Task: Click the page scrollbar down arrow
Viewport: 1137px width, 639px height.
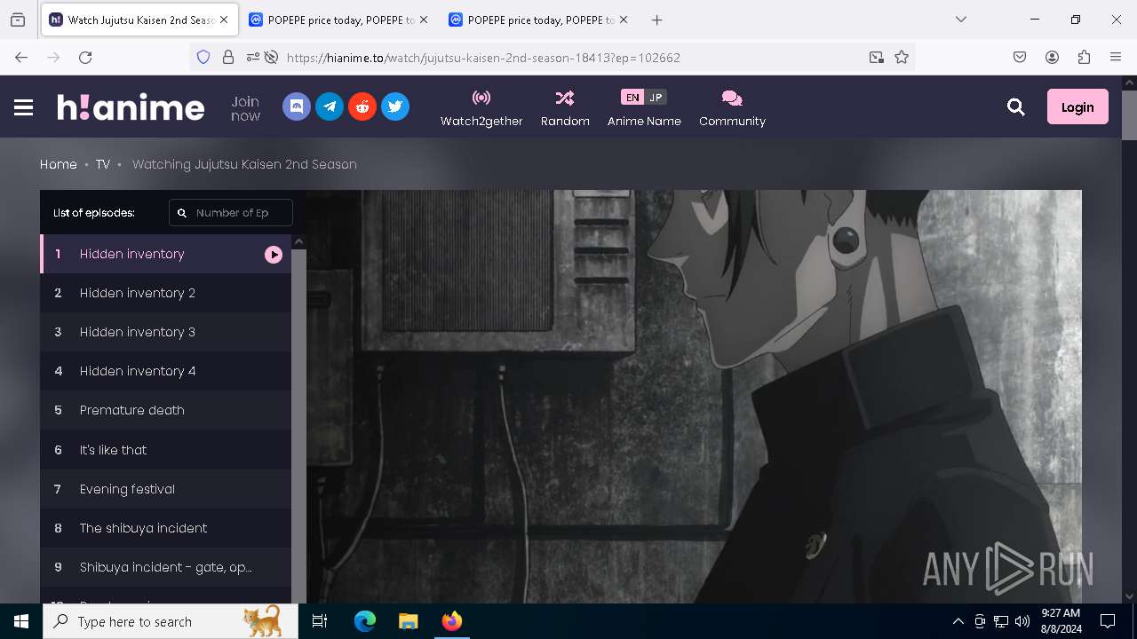Action: pyautogui.click(x=1129, y=596)
